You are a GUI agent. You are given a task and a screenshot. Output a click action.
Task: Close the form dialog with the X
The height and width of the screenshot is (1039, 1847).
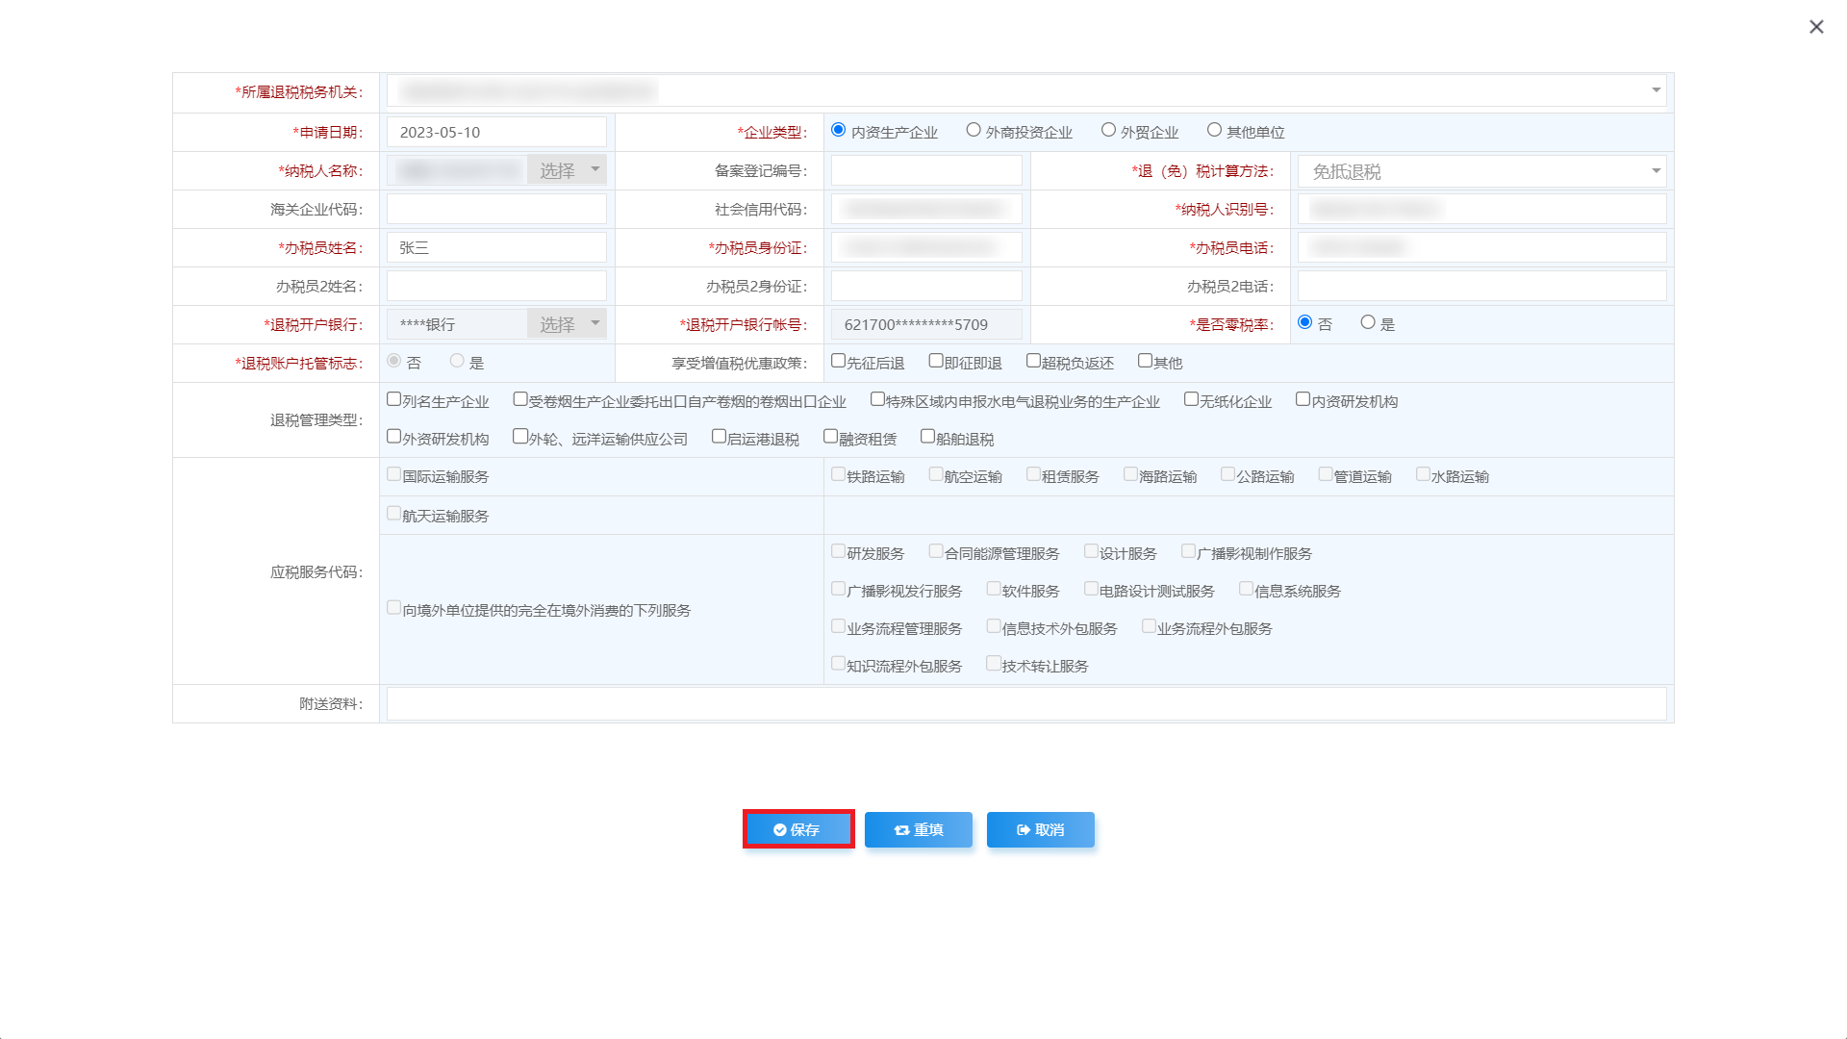click(1816, 27)
